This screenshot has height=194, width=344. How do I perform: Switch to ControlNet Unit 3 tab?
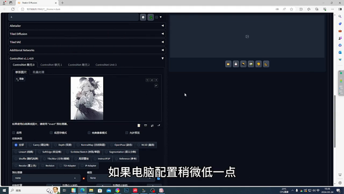click(x=106, y=65)
